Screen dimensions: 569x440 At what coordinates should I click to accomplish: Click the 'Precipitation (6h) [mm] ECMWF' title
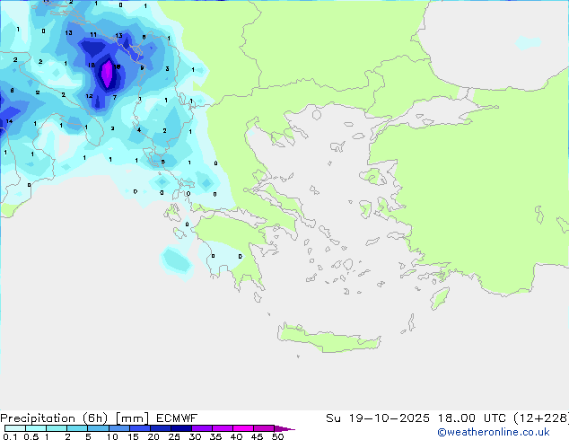click(99, 418)
